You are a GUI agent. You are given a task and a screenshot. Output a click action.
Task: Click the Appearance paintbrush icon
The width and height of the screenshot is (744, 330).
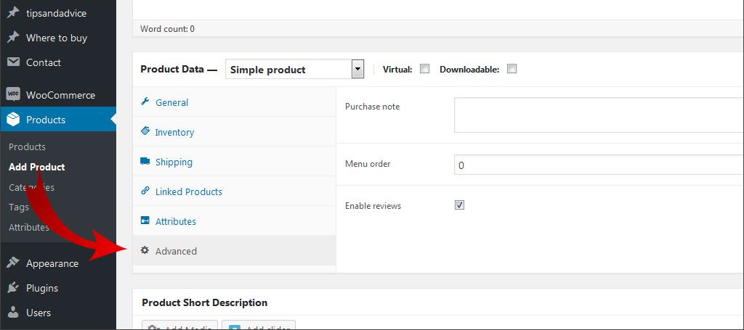pyautogui.click(x=12, y=263)
